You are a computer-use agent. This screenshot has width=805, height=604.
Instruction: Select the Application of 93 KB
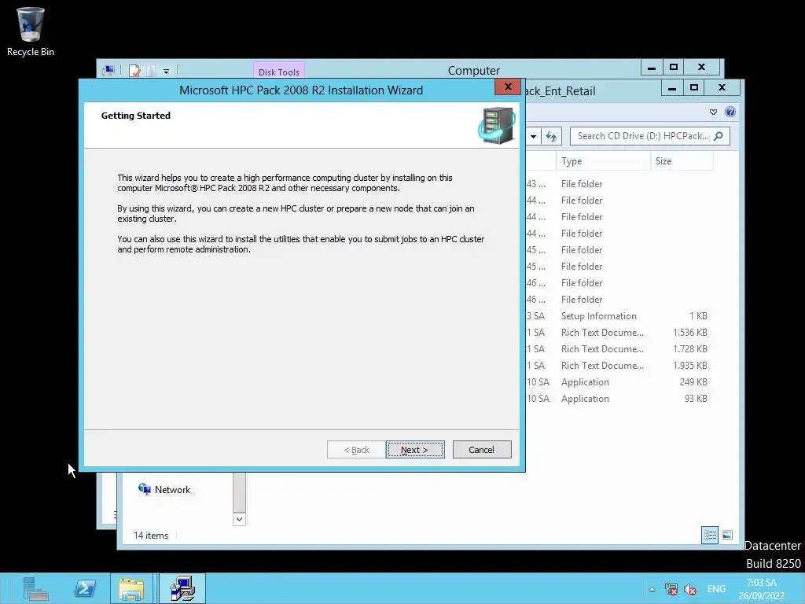(619, 399)
